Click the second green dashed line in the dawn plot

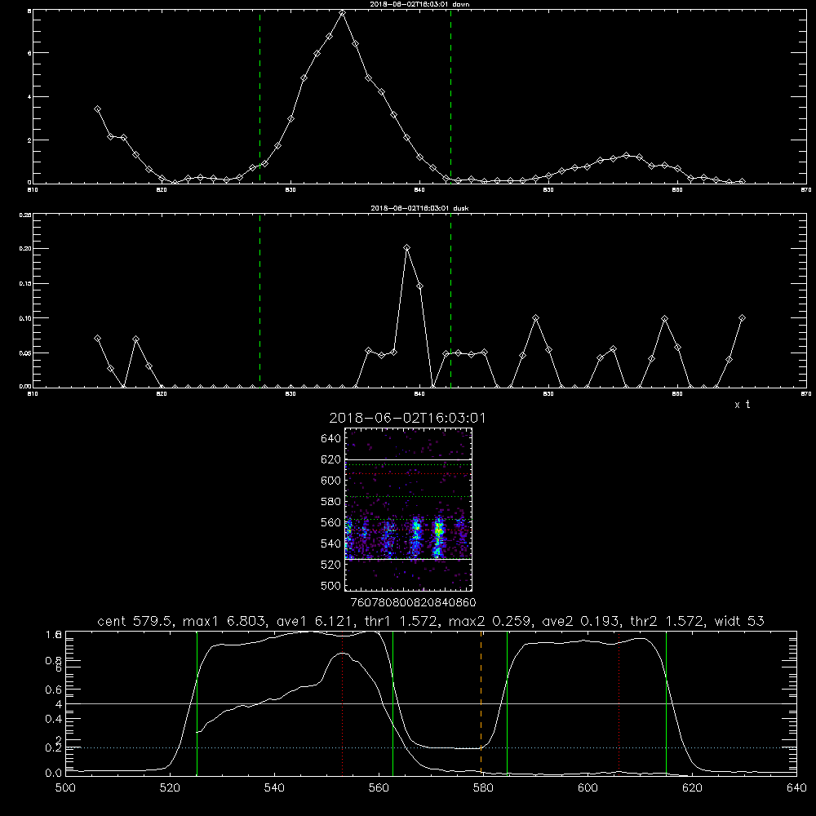click(450, 96)
